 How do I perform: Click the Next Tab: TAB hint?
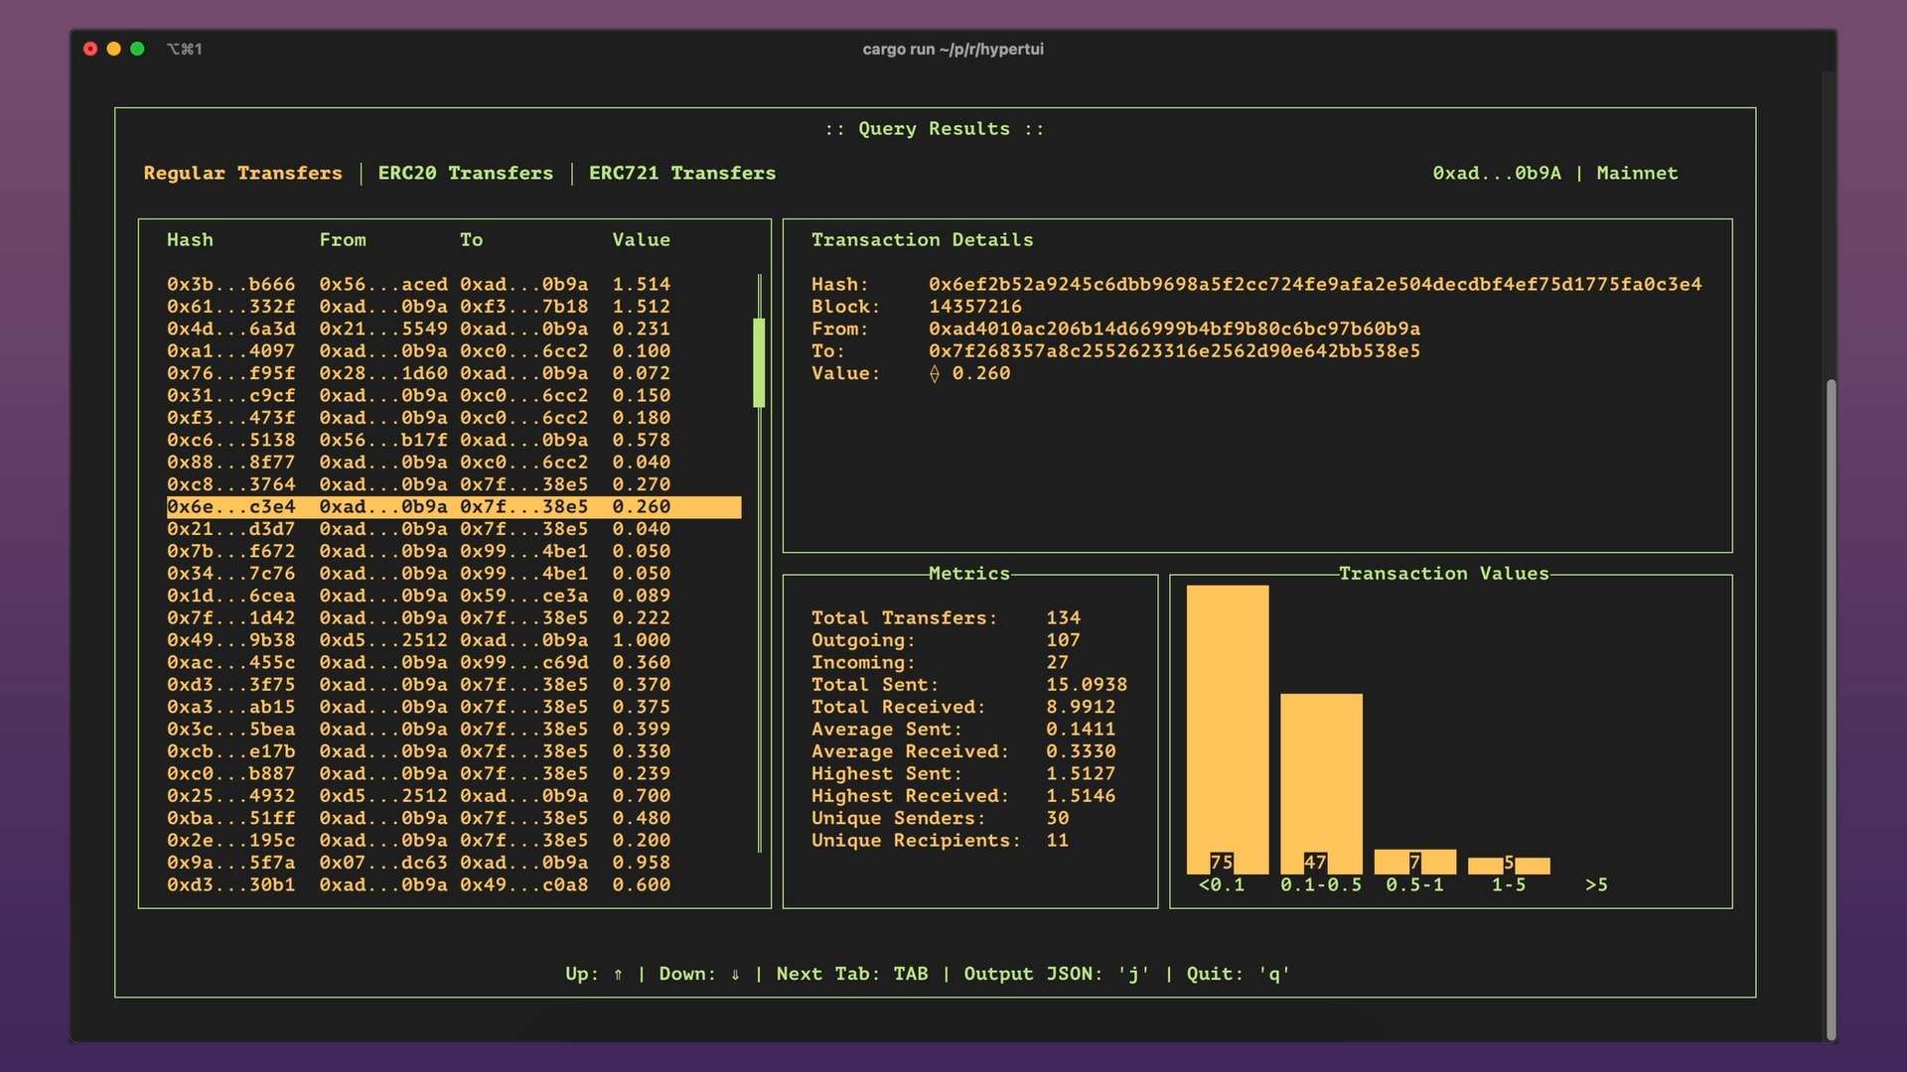click(852, 974)
